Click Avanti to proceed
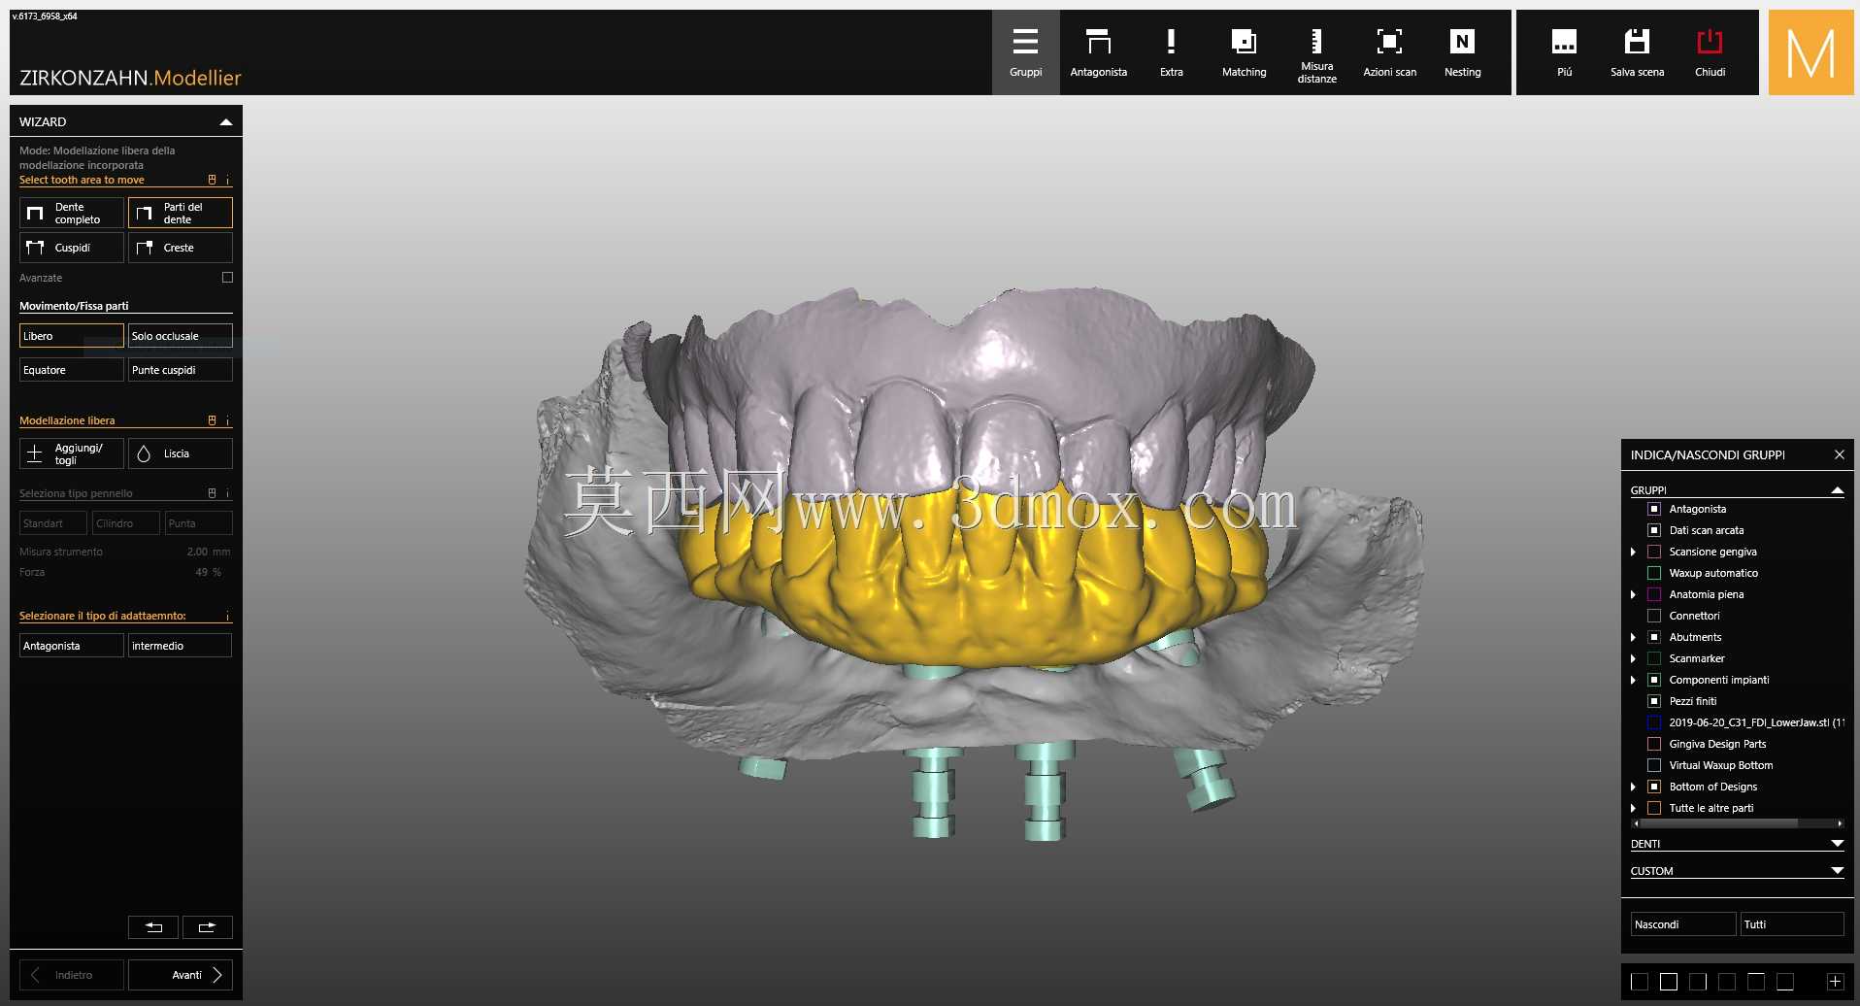 181,975
